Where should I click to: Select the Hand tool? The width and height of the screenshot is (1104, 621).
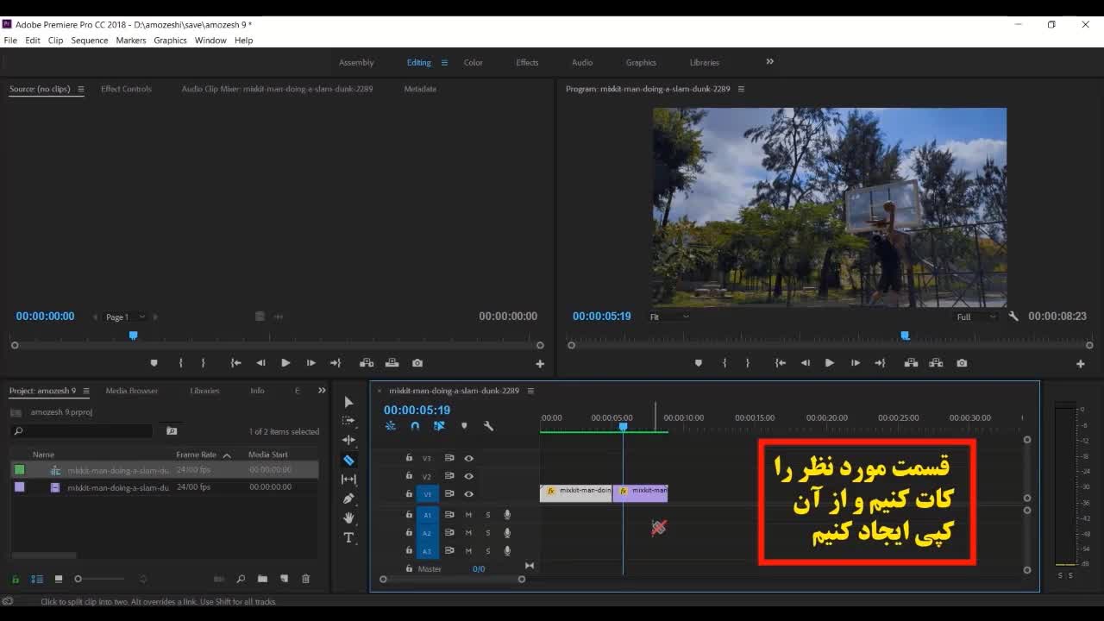[348, 517]
